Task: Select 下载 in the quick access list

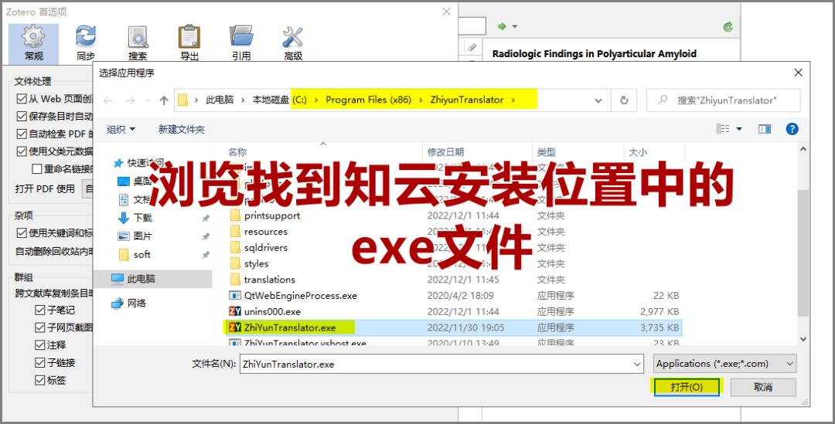Action: tap(143, 218)
